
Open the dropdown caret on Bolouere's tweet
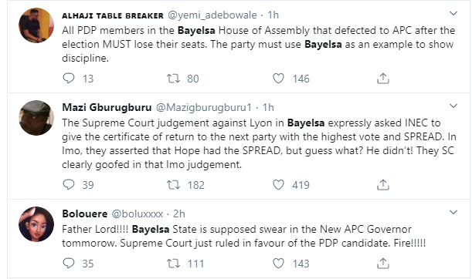tap(453, 212)
